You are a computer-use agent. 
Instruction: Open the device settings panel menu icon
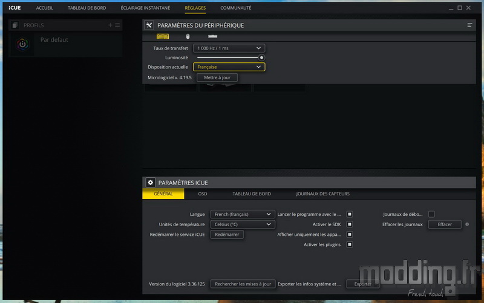469,25
